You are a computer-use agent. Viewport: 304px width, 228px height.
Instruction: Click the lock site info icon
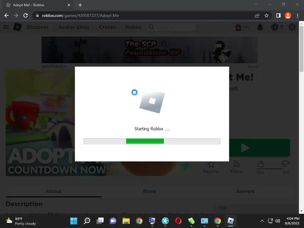[x=37, y=15]
